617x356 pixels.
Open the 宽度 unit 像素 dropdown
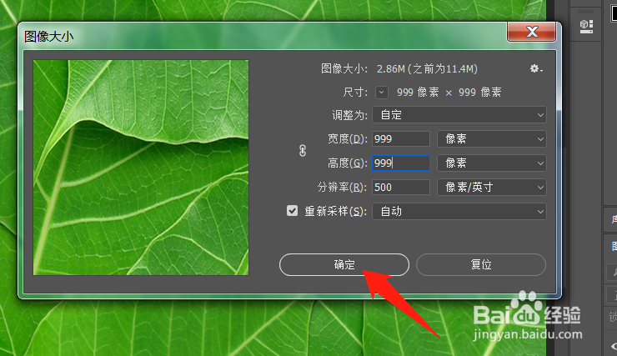coord(491,139)
